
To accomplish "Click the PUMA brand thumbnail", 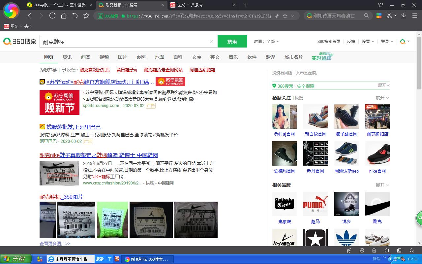I will point(315,204).
